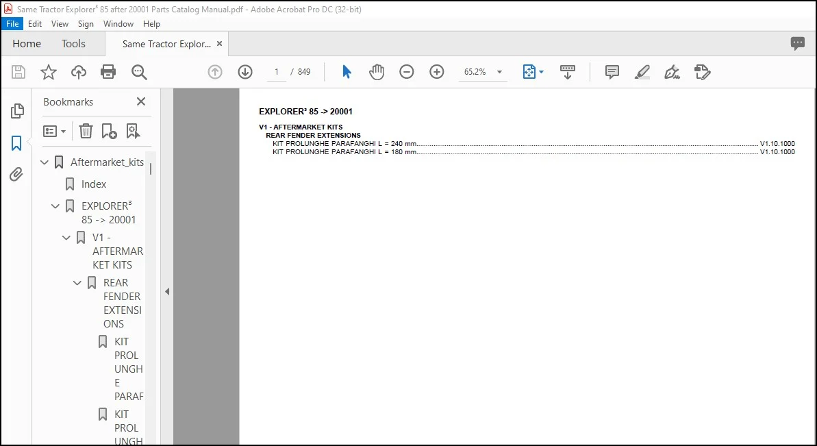The image size is (817, 446).
Task: Open the Page Thumbnails panel icon
Action: click(x=16, y=110)
